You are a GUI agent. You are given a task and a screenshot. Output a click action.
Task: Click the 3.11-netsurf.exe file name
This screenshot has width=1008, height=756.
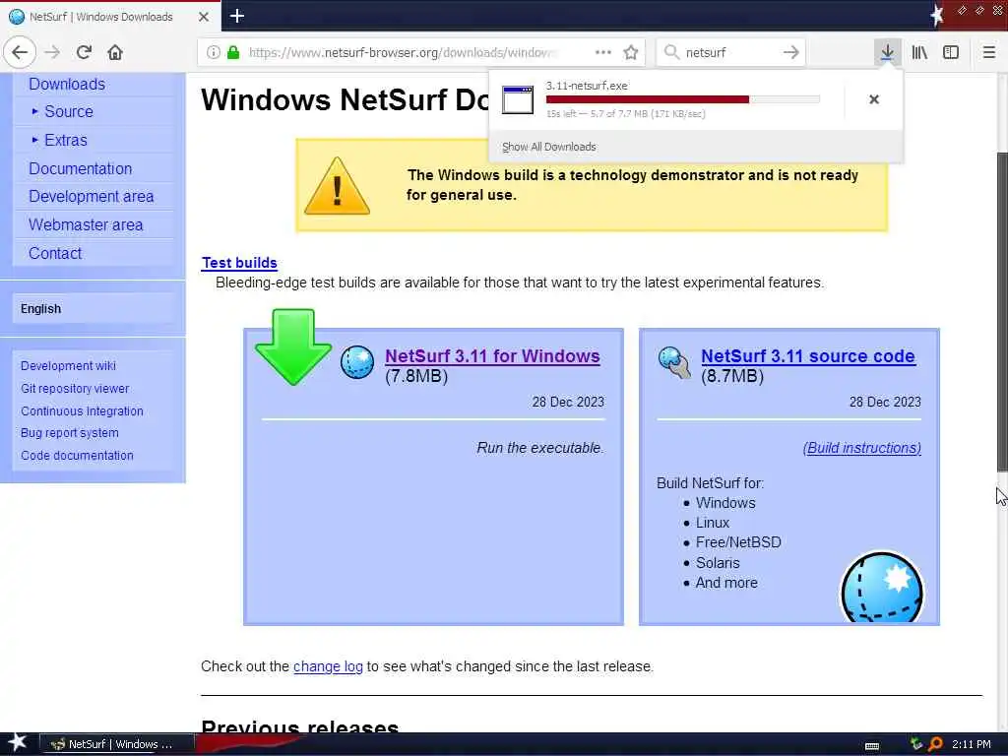pyautogui.click(x=587, y=86)
